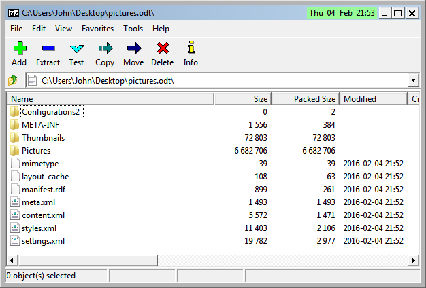Click settings.xml size value 19 782
426x288 pixels.
point(256,241)
